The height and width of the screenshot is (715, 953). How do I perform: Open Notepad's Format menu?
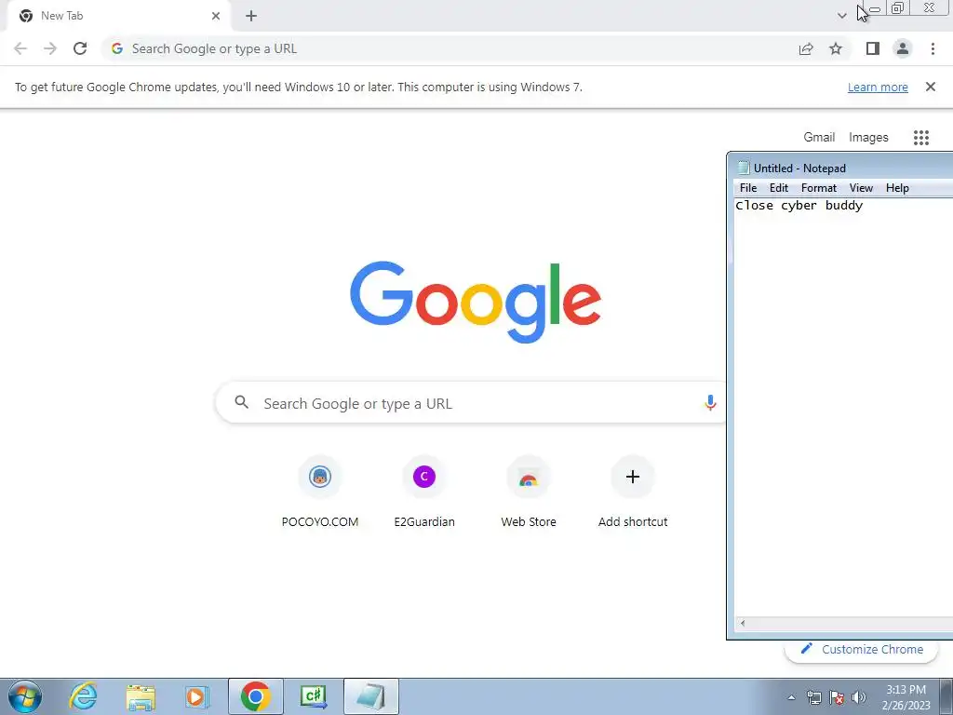point(819,188)
